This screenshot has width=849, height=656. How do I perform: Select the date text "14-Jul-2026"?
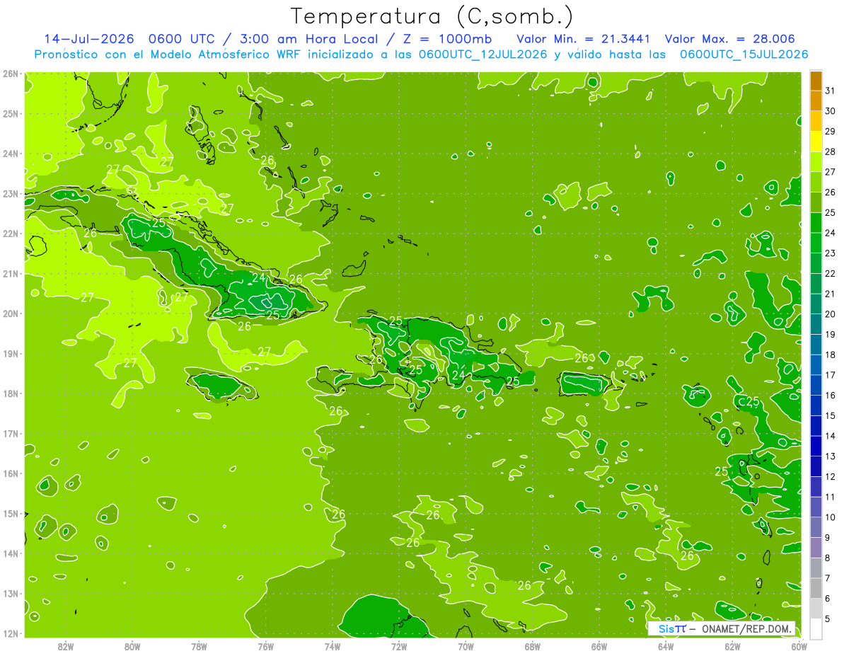(x=89, y=39)
